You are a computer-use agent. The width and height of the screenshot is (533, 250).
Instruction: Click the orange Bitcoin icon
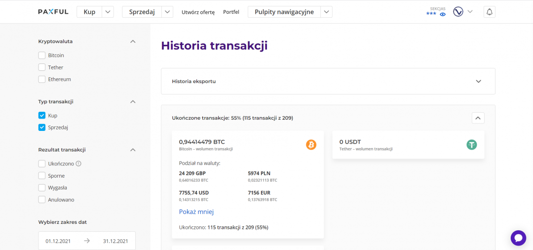pyautogui.click(x=311, y=144)
